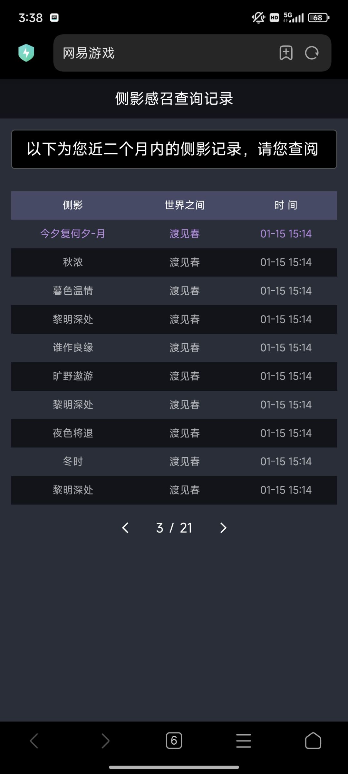Go to next page of records
Image resolution: width=348 pixels, height=774 pixels.
[223, 528]
